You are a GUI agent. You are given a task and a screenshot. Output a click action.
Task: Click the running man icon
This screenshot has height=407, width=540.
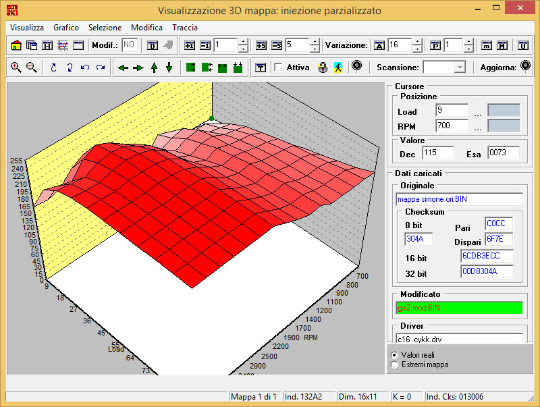pos(337,67)
